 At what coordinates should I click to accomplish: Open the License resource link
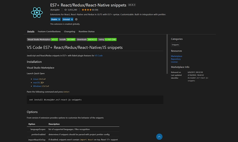174,62
